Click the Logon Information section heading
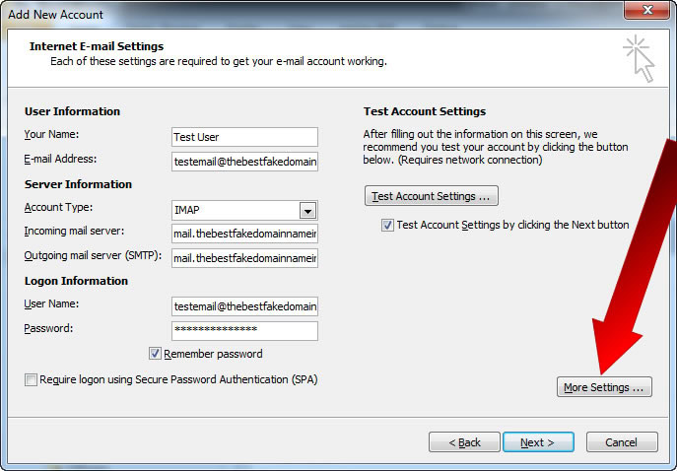 76,281
